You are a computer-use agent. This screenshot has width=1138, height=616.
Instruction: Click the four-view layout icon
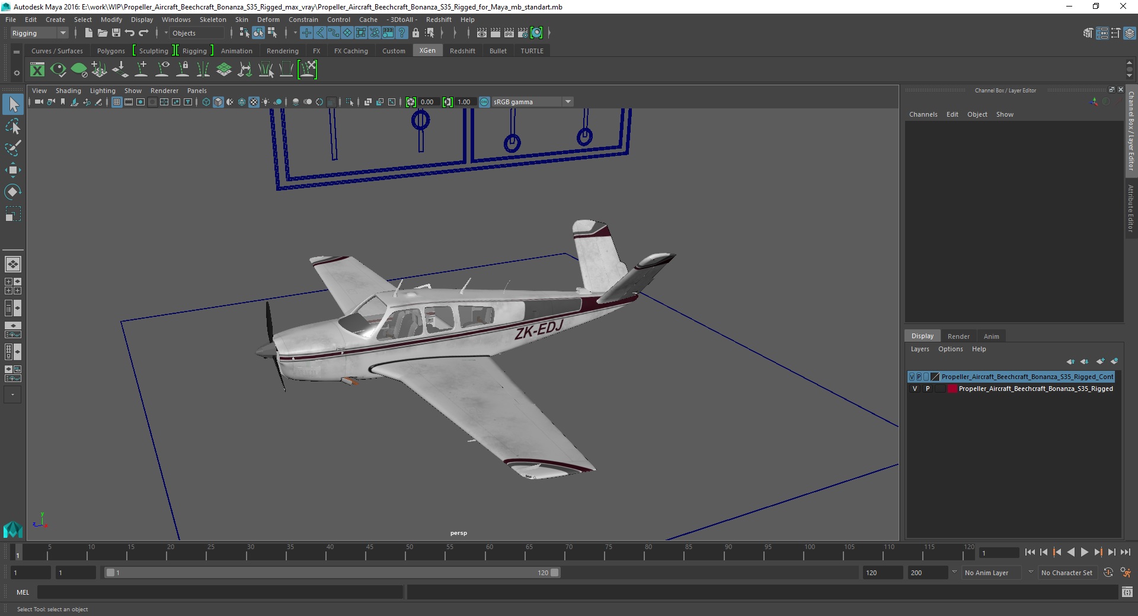click(x=13, y=286)
